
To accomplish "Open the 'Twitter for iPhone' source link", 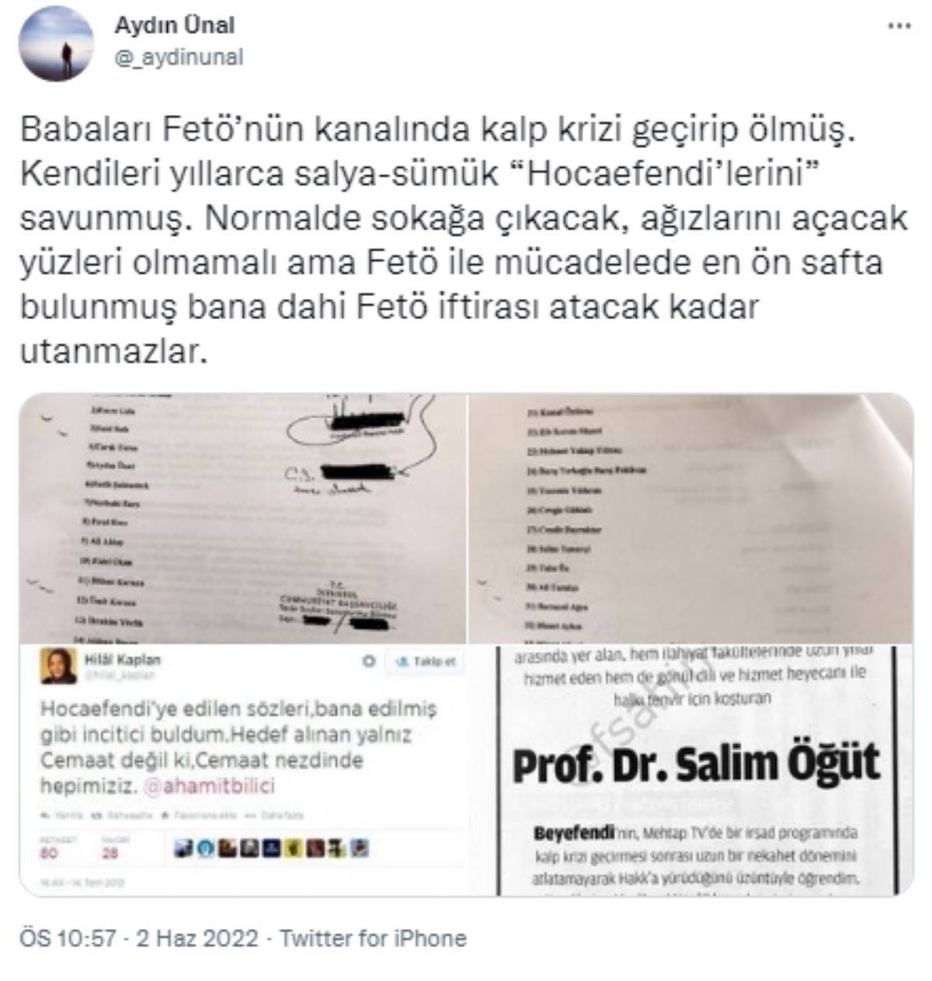I will click(x=374, y=938).
